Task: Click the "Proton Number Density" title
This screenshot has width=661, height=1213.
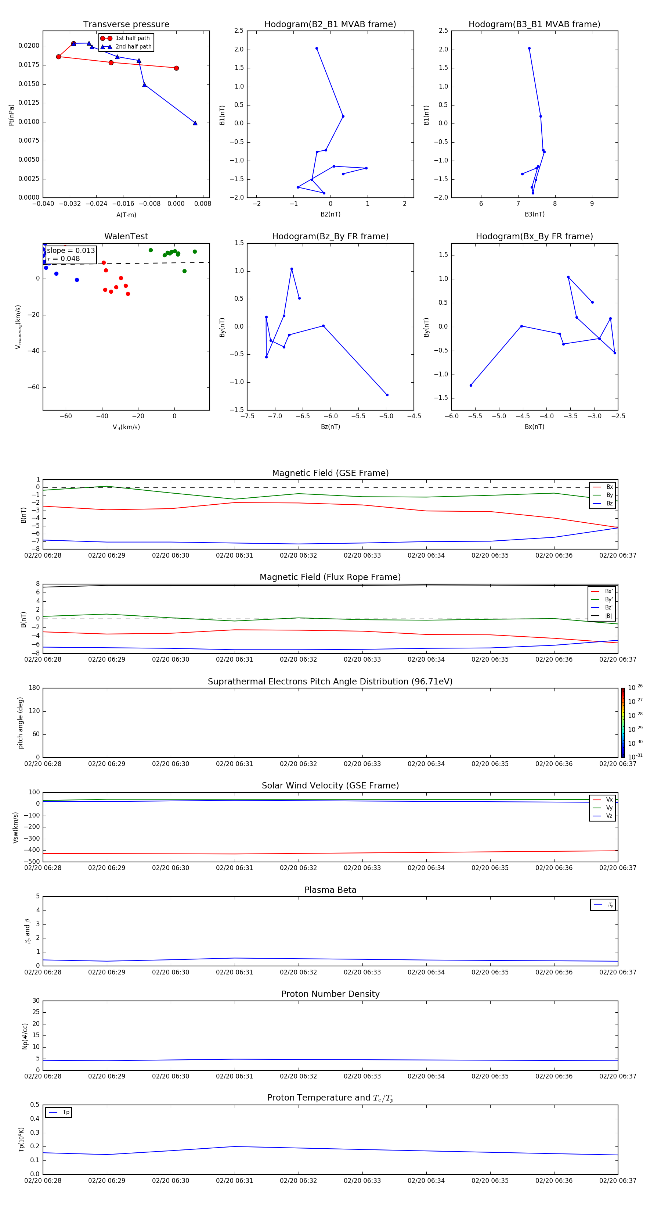Action: pos(330,994)
